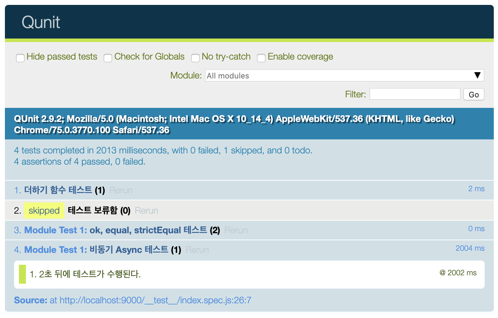Turn on the Enable coverage checkbox
This screenshot has height=318, width=498.
pos(261,58)
